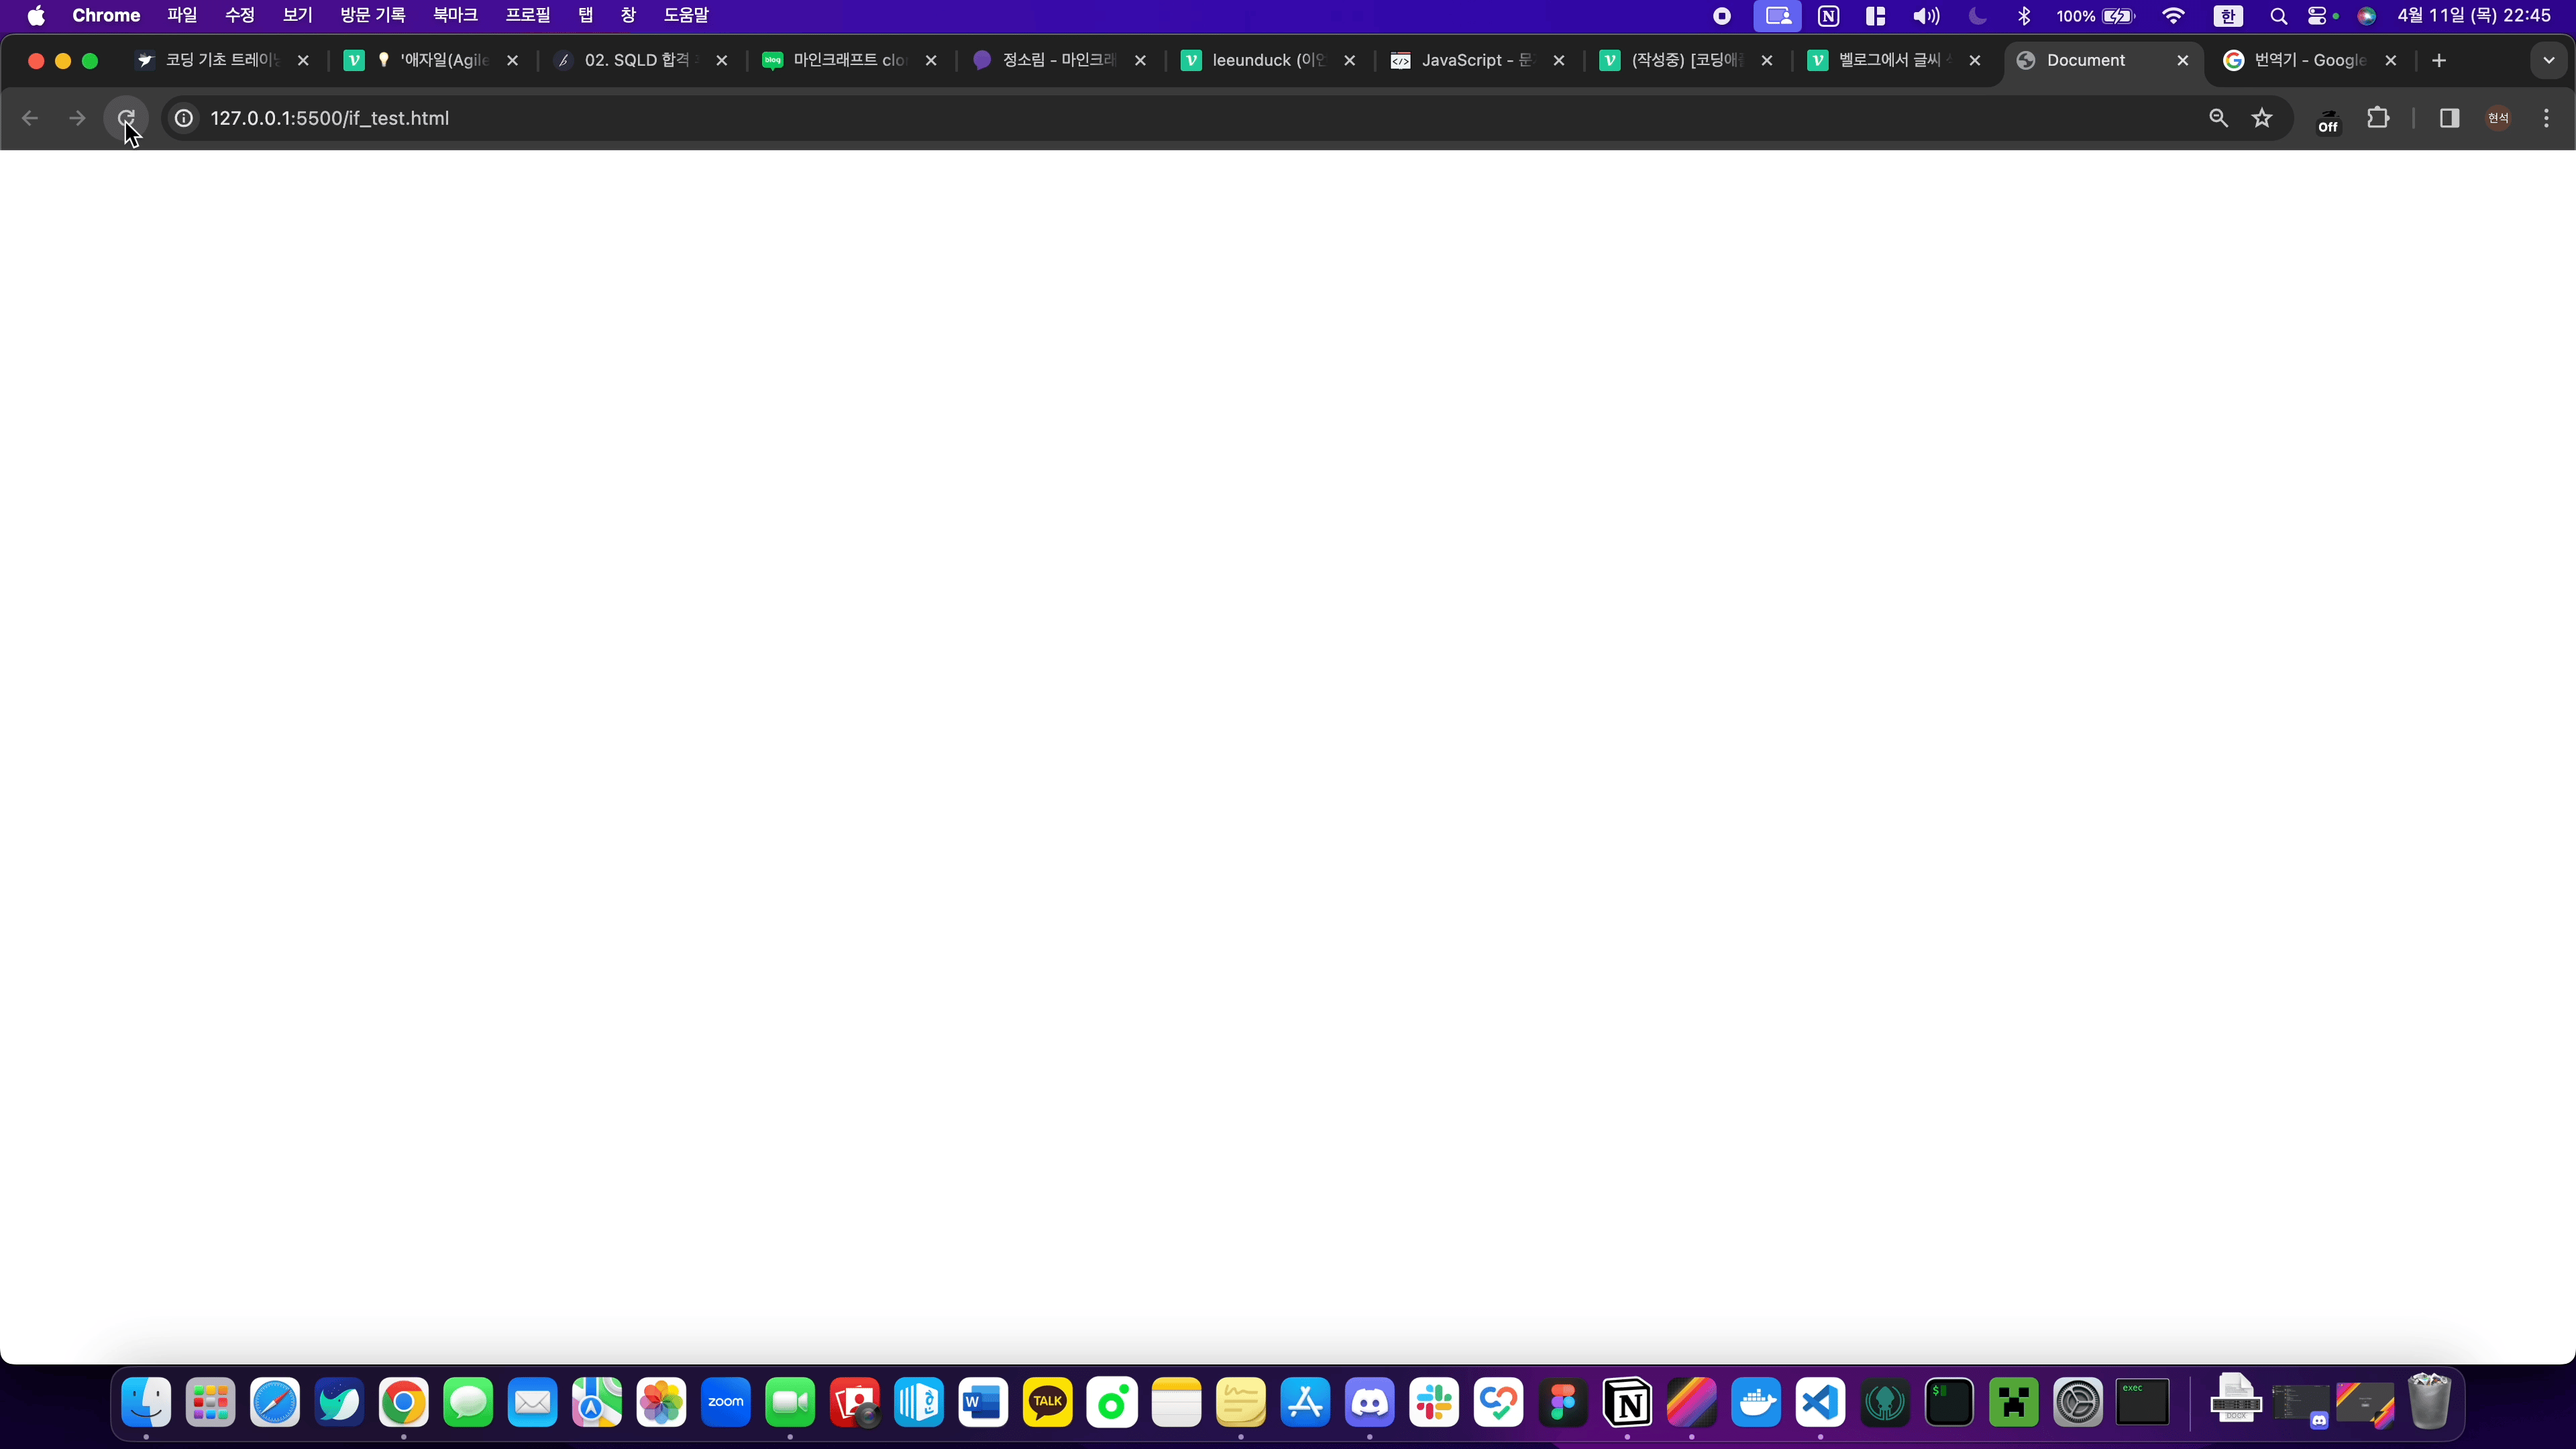2576x1449 pixels.
Task: Click the profile avatar button
Action: (x=2498, y=118)
